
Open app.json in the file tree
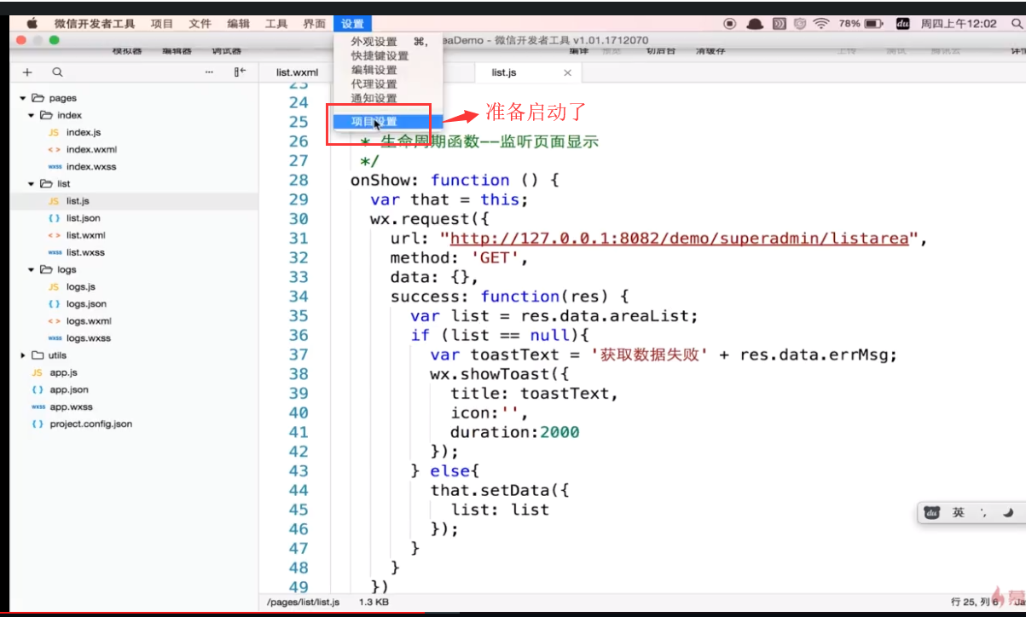click(x=68, y=389)
